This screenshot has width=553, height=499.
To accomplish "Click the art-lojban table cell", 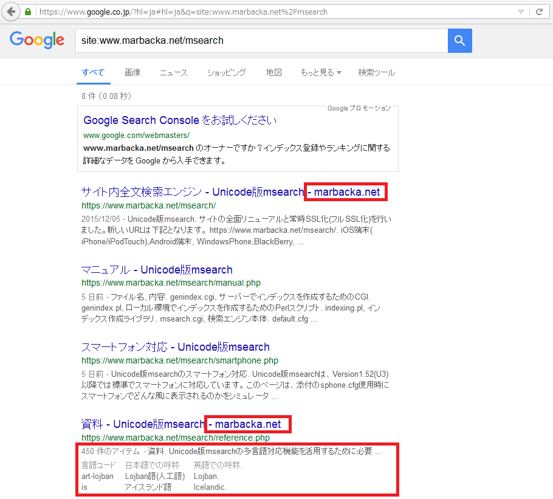I will tap(97, 477).
